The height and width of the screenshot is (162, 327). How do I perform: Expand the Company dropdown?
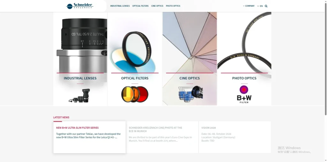tap(248, 6)
